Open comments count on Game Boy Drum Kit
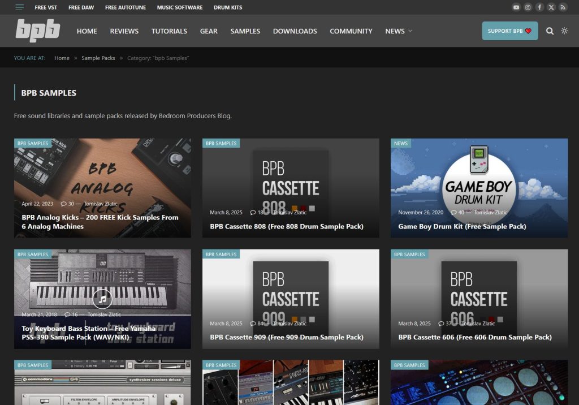The height and width of the screenshot is (405, 579). pos(457,213)
